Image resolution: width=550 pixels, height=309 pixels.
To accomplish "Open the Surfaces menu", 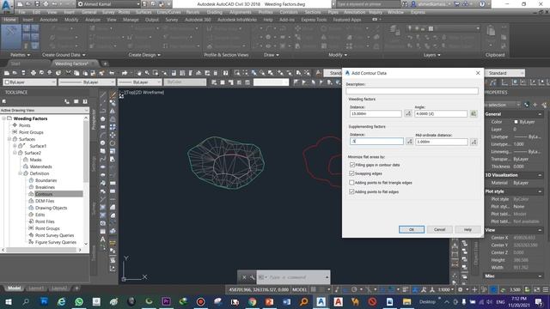I will (x=144, y=12).
